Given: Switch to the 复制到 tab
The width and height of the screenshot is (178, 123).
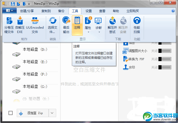Looking at the screenshot, I should click(46, 11).
